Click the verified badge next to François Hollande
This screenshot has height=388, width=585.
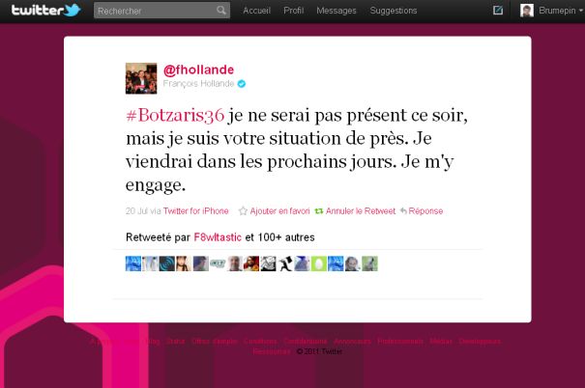point(242,84)
